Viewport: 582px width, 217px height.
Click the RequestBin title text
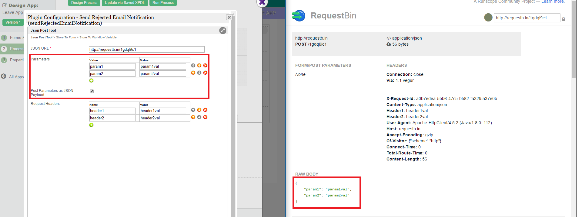[333, 15]
